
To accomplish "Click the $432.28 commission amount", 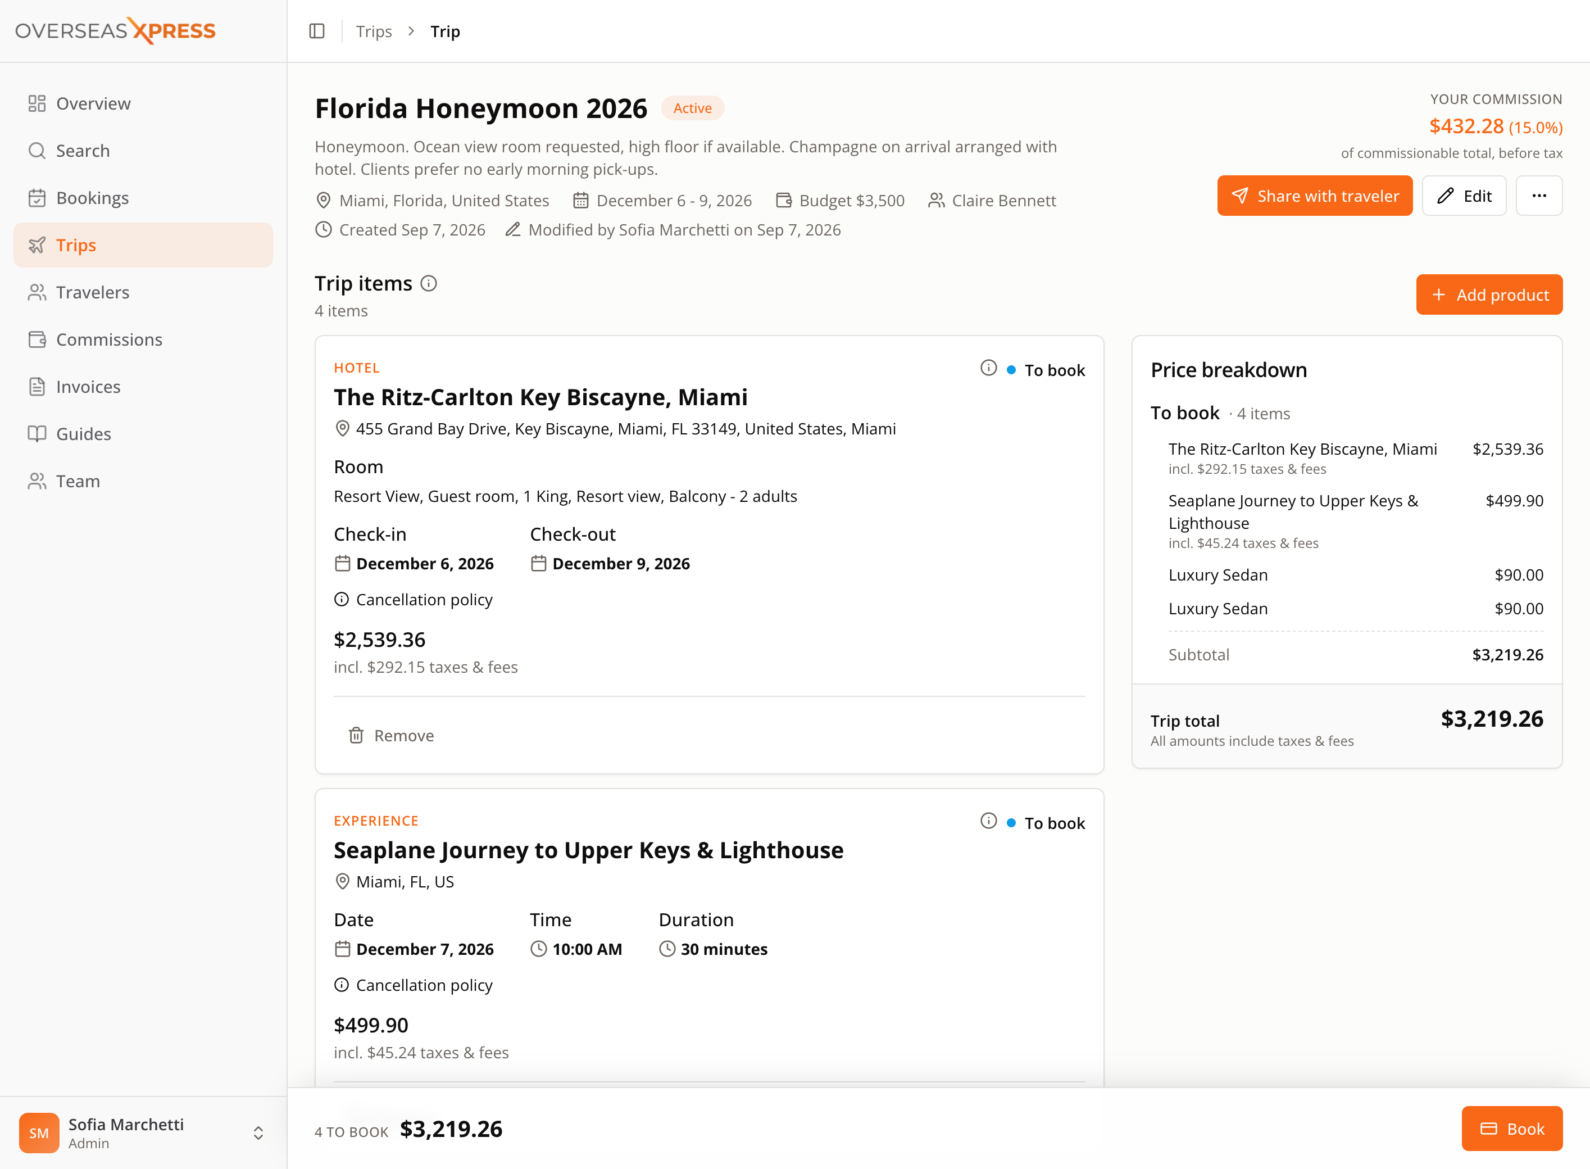I will click(x=1466, y=126).
